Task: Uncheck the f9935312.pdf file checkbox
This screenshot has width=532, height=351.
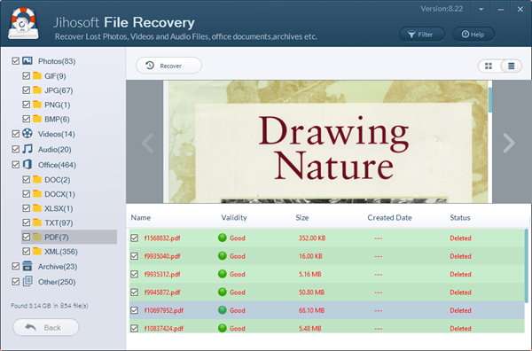Action: pyautogui.click(x=135, y=274)
